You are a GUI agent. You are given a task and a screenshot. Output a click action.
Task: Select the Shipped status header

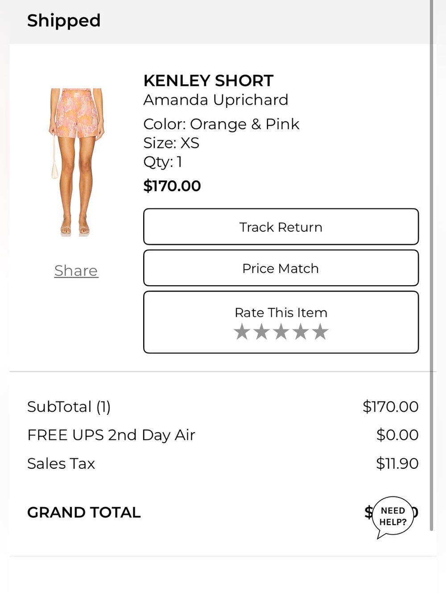pos(64,20)
